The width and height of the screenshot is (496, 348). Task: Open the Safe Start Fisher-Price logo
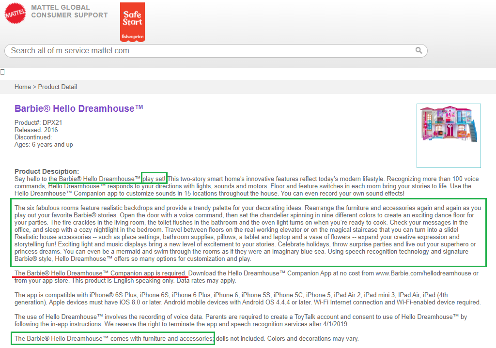(x=132, y=22)
